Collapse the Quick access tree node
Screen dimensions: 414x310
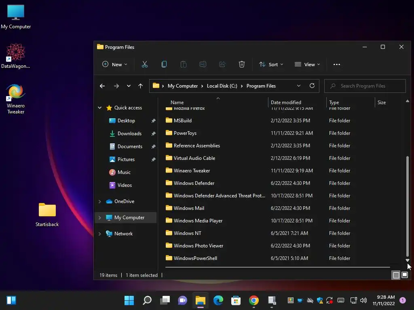pyautogui.click(x=100, y=107)
